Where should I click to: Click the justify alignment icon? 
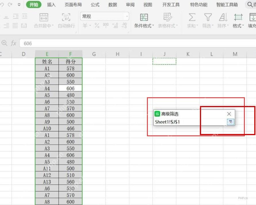pyautogui.click(x=15, y=26)
